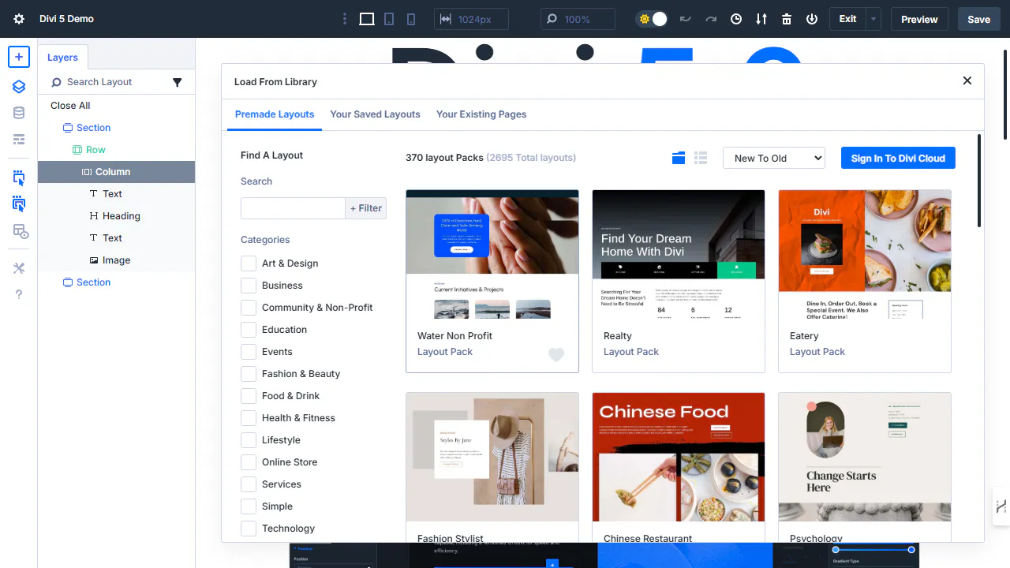
Task: Click the add new element plus icon
Action: pyautogui.click(x=19, y=57)
